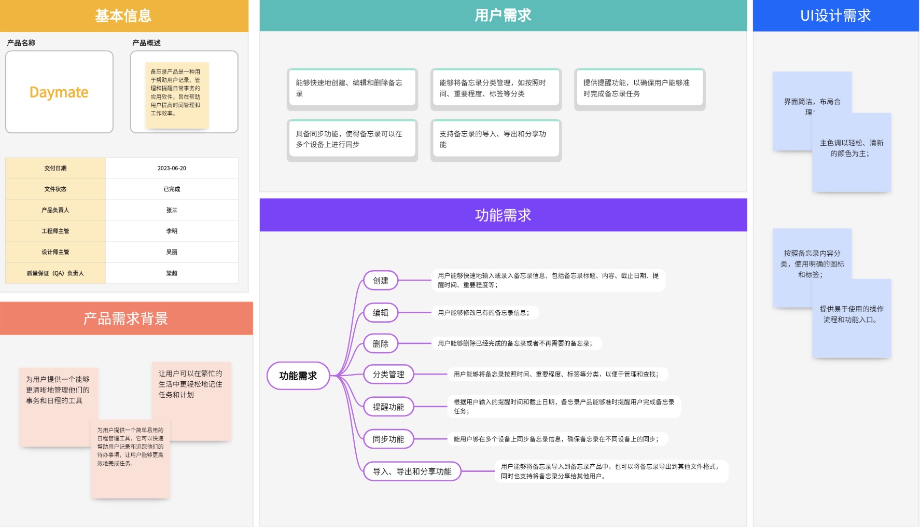This screenshot has width=920, height=527.
Task: Click the 张三 table cell
Action: click(172, 210)
